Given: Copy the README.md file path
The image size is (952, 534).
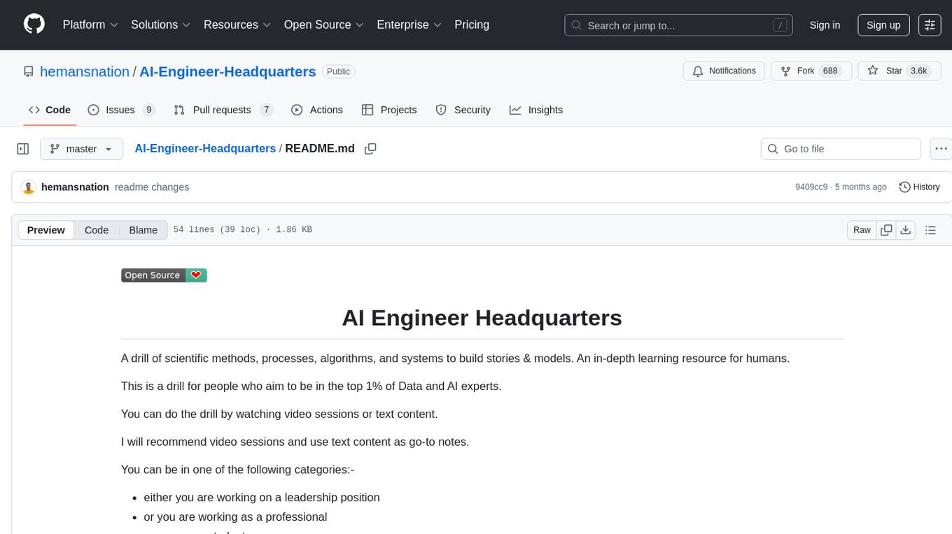Looking at the screenshot, I should [370, 149].
